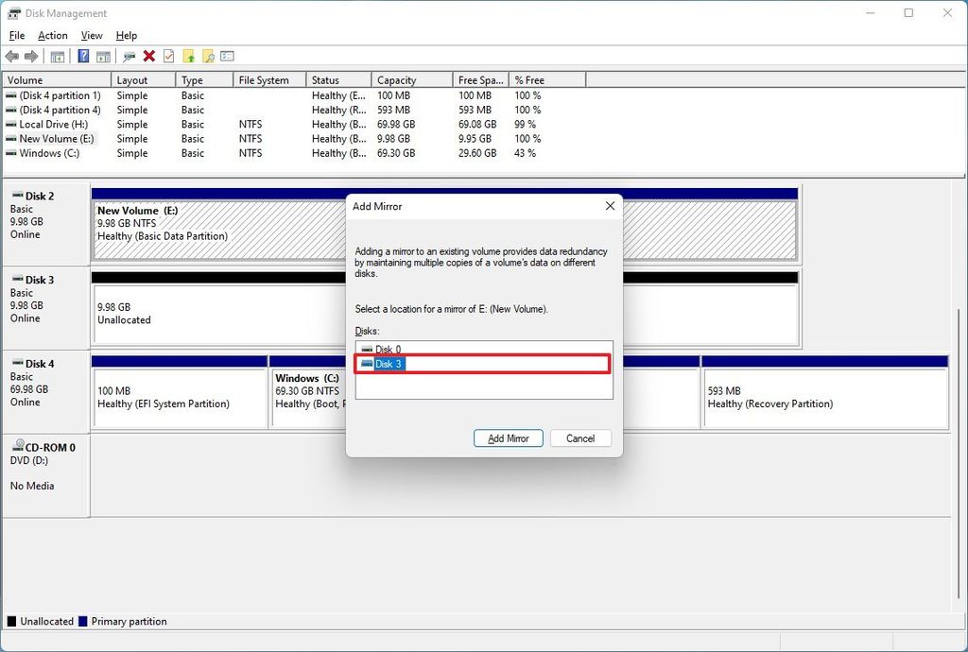Open the Help menu
This screenshot has height=652, width=968.
tap(126, 35)
